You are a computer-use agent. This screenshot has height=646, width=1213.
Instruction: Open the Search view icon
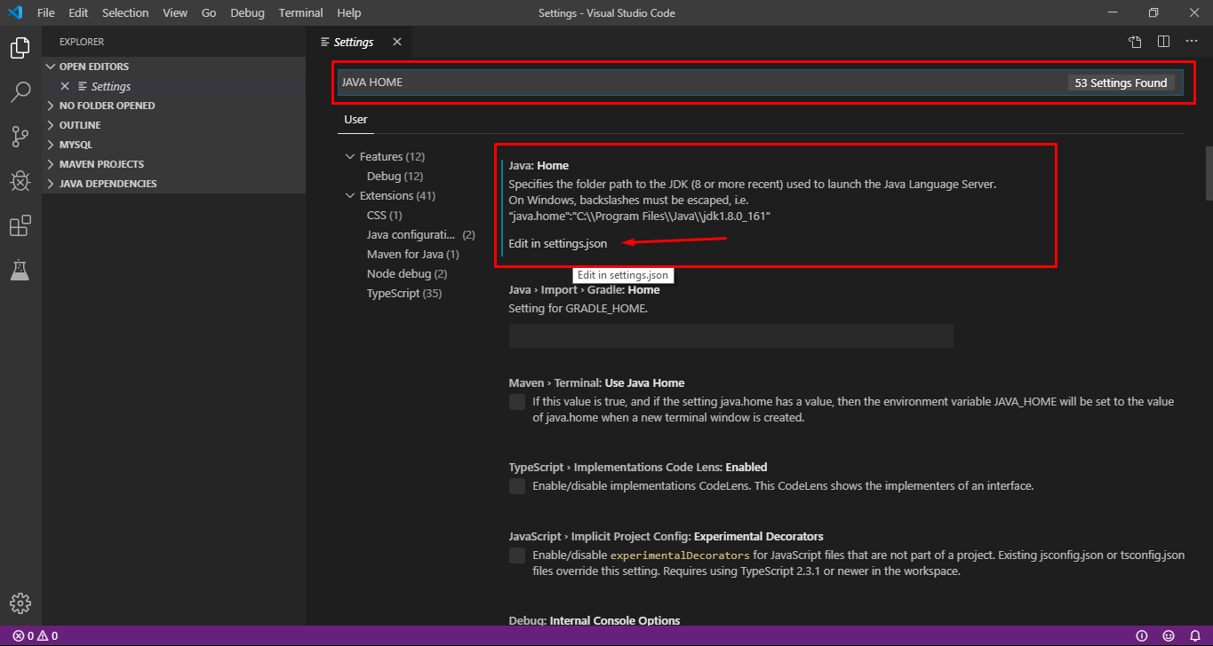(x=20, y=91)
